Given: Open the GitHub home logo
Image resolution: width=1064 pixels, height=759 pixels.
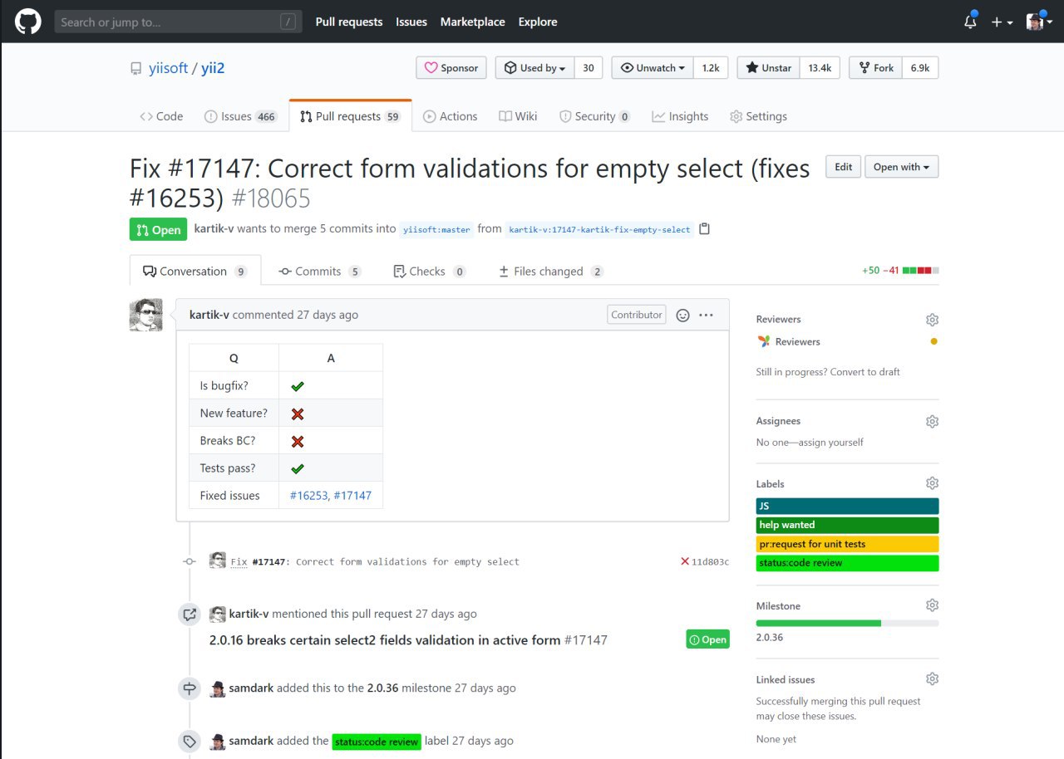Looking at the screenshot, I should point(27,22).
